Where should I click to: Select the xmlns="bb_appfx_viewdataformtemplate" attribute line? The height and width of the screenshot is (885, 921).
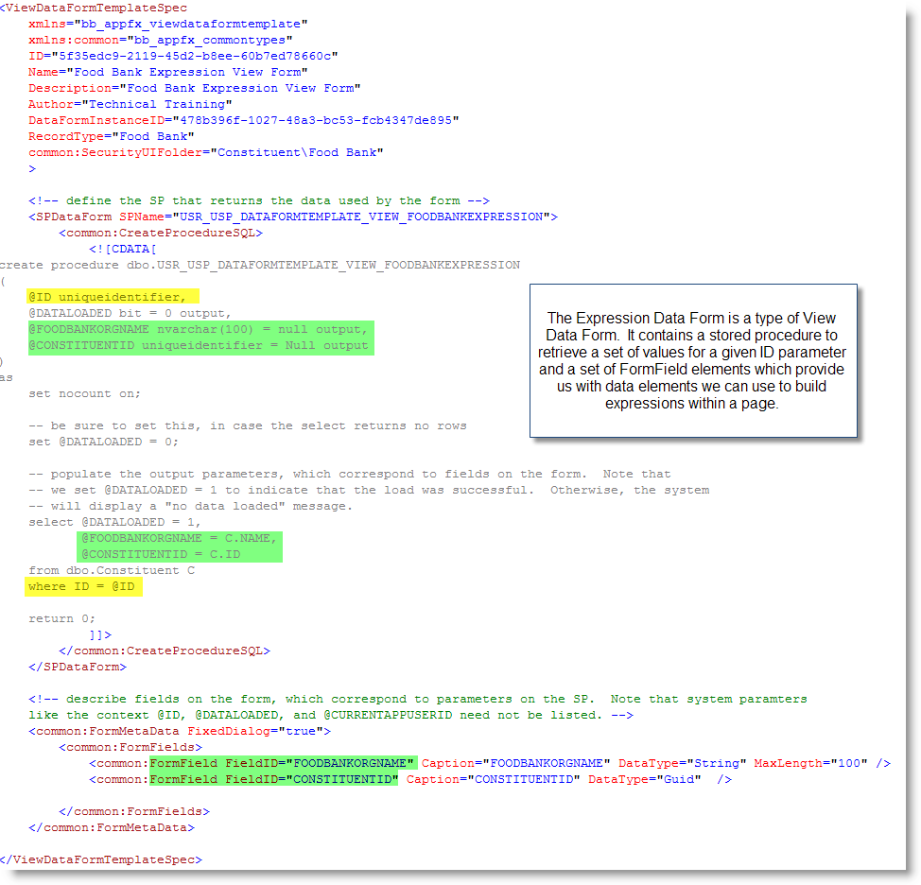pos(168,24)
